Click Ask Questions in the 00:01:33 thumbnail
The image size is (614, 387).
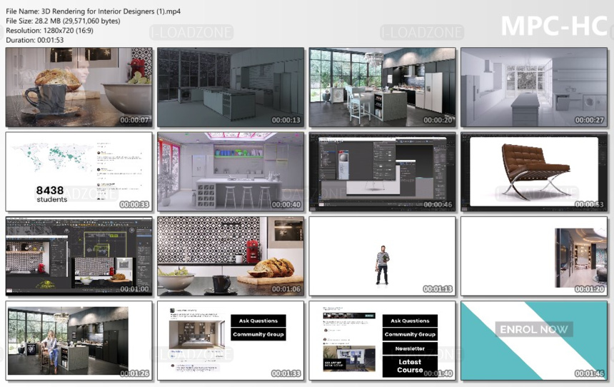[x=258, y=321]
